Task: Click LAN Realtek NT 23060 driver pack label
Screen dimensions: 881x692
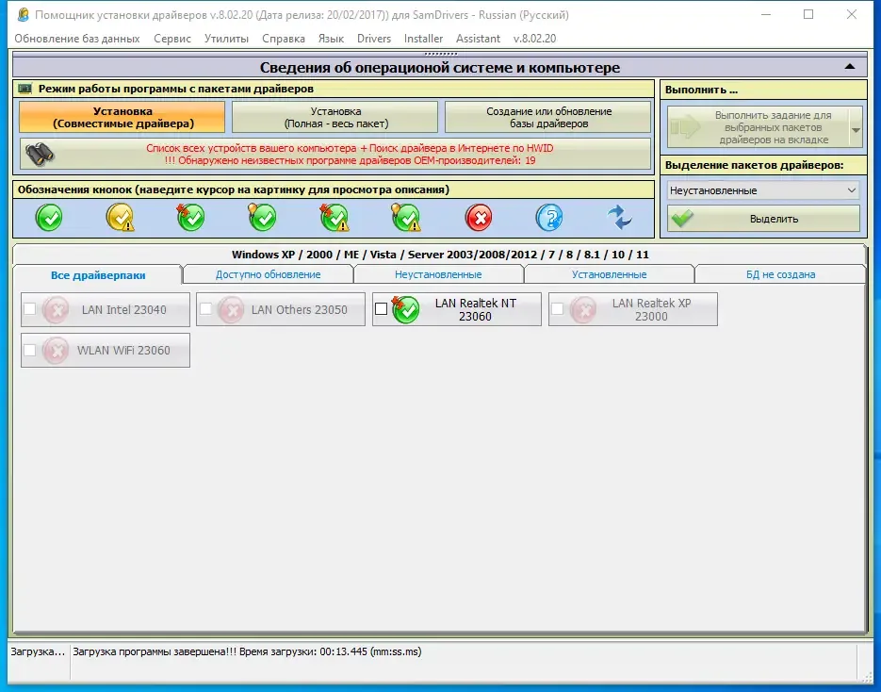Action: [475, 309]
